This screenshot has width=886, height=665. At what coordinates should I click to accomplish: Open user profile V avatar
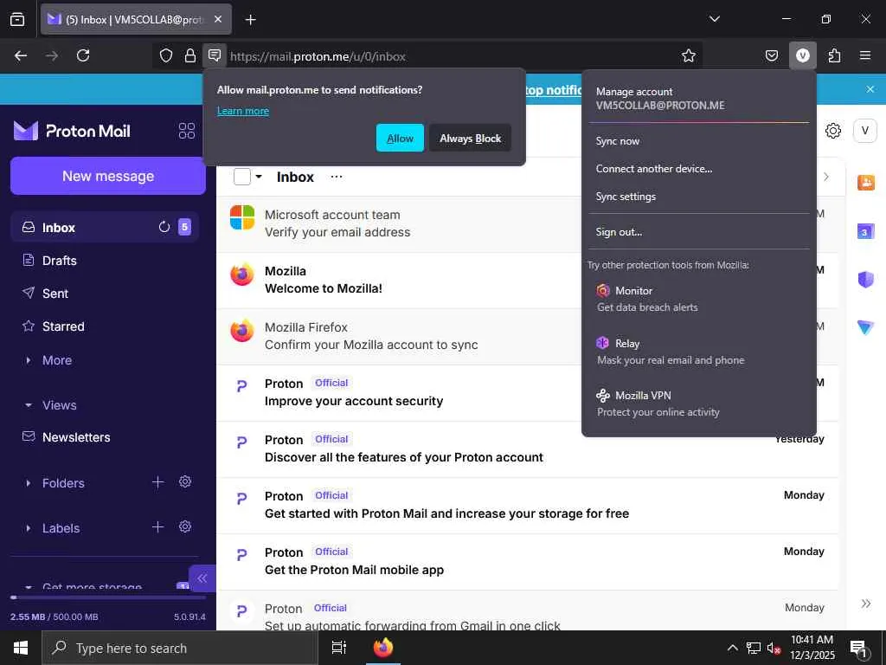click(864, 131)
